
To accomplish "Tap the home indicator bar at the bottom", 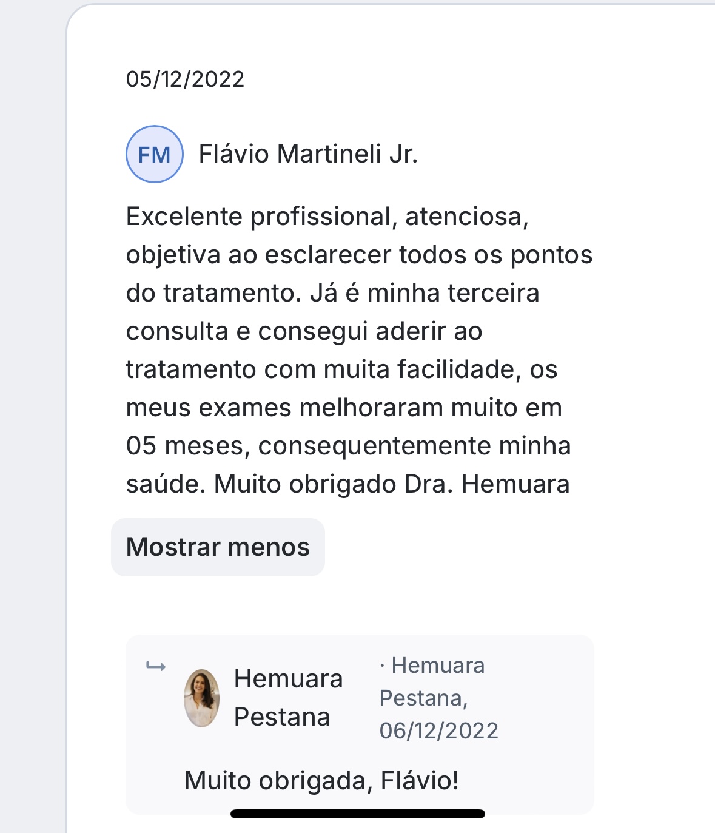I will pyautogui.click(x=357, y=814).
